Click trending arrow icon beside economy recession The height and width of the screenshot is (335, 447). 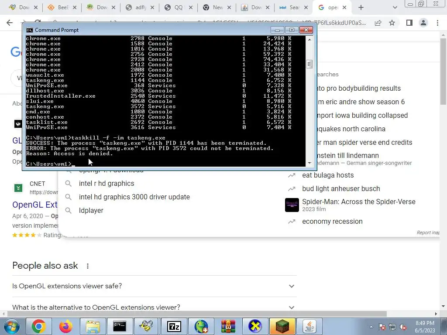(x=292, y=221)
